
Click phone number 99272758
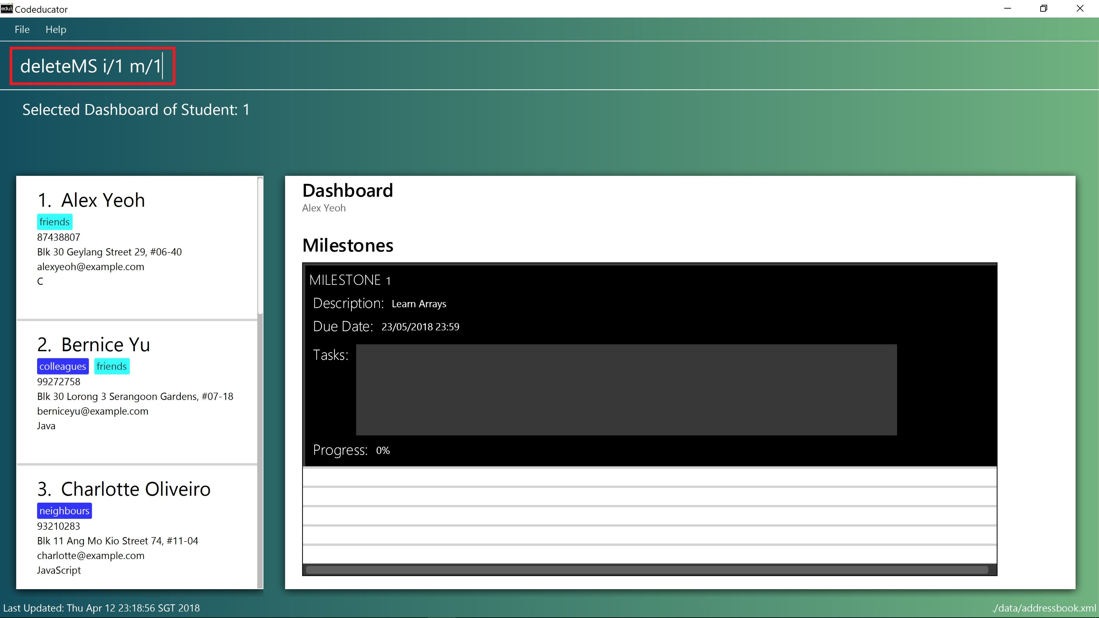58,382
